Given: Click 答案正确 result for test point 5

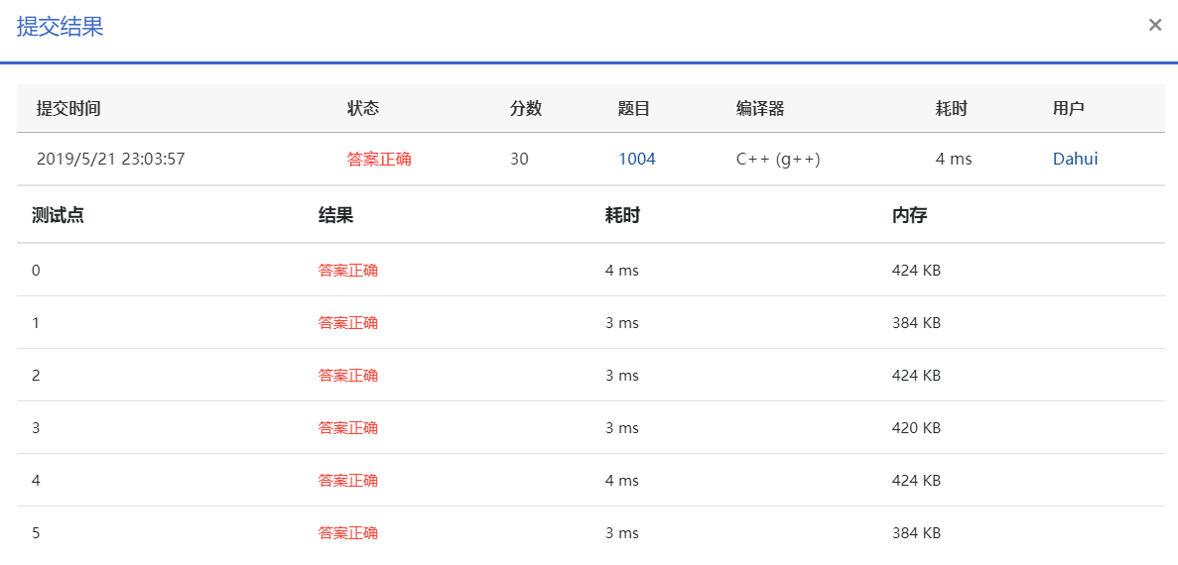Looking at the screenshot, I should (347, 533).
